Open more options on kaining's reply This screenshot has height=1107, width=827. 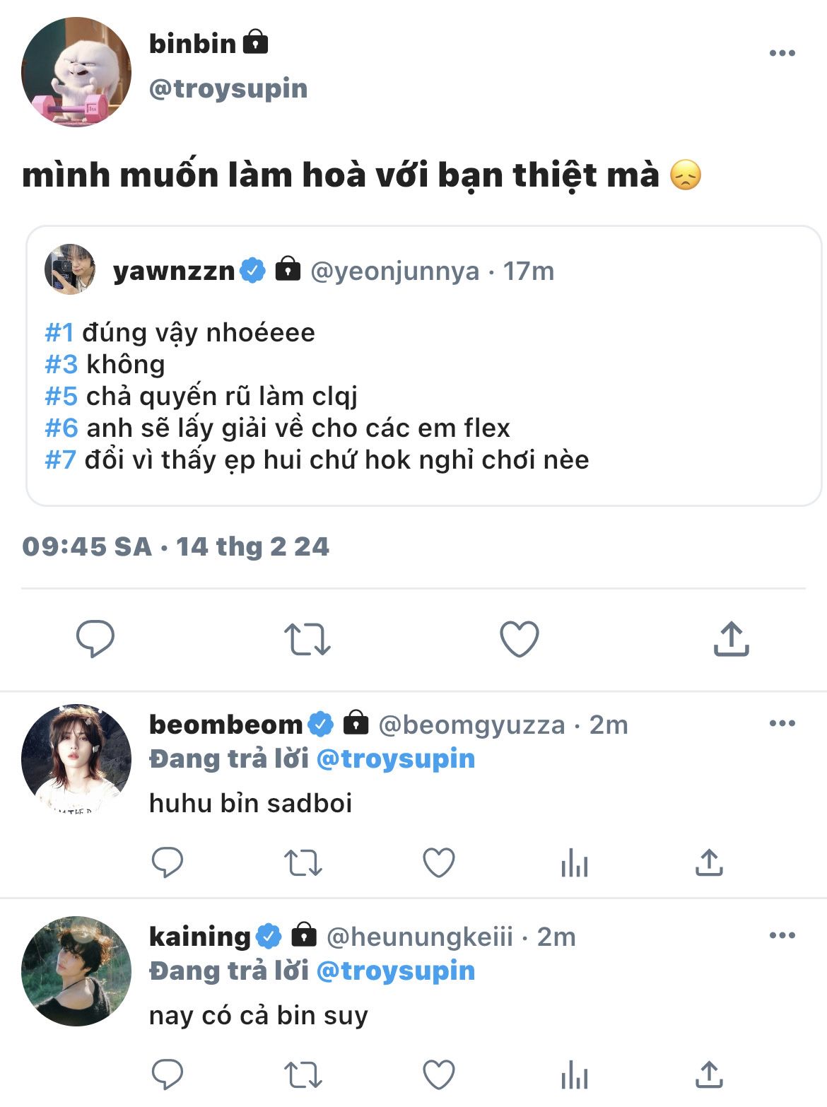pyautogui.click(x=782, y=935)
